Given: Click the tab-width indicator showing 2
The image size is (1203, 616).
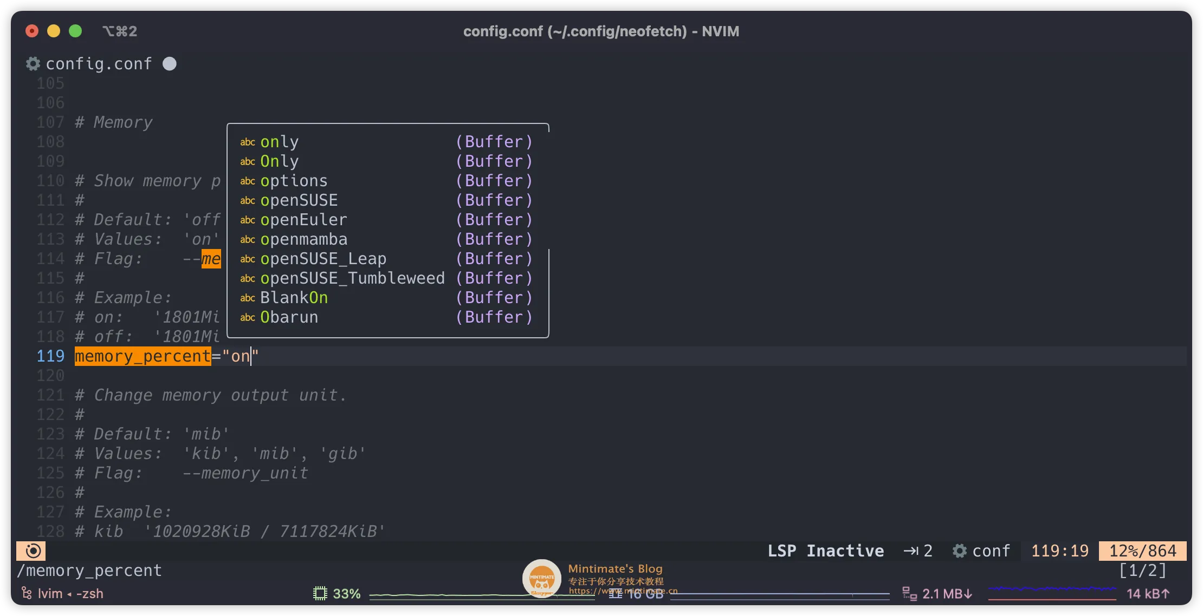Looking at the screenshot, I should point(918,551).
